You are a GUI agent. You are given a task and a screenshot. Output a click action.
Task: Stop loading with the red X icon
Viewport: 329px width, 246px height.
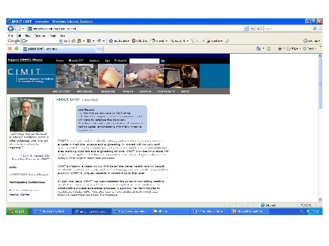[x=259, y=29]
